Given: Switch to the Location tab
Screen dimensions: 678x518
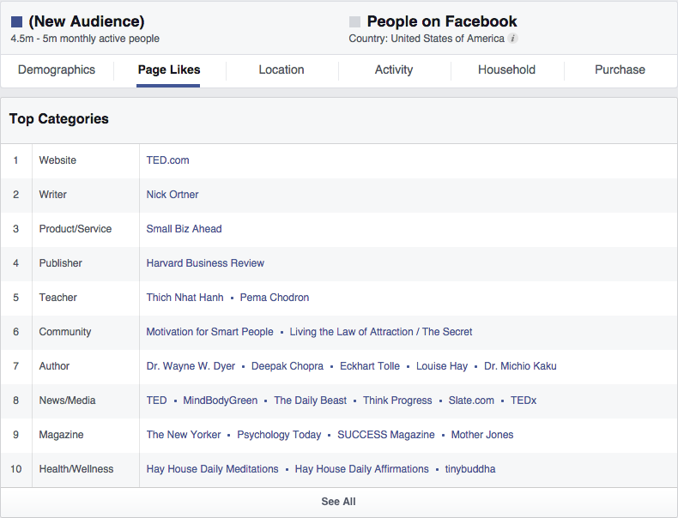Looking at the screenshot, I should click(281, 69).
